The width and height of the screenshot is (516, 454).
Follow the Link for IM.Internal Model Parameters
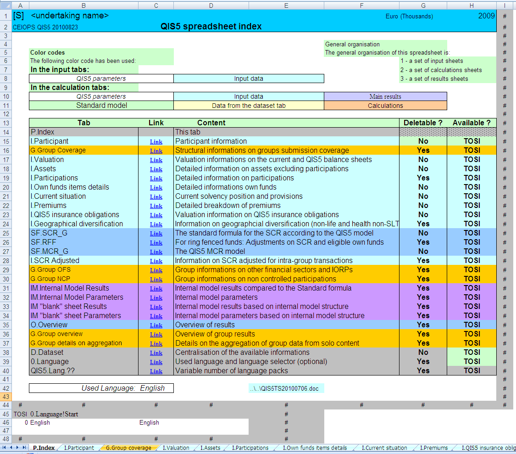pos(156,298)
